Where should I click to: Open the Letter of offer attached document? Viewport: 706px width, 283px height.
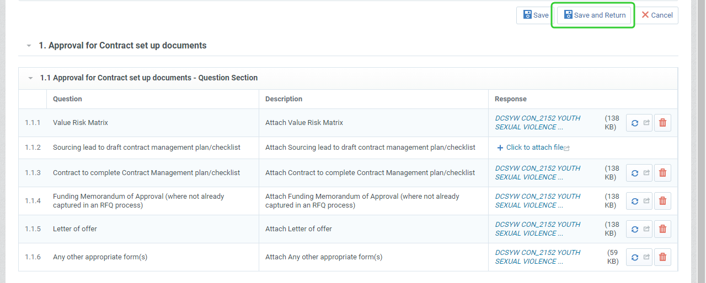click(538, 229)
